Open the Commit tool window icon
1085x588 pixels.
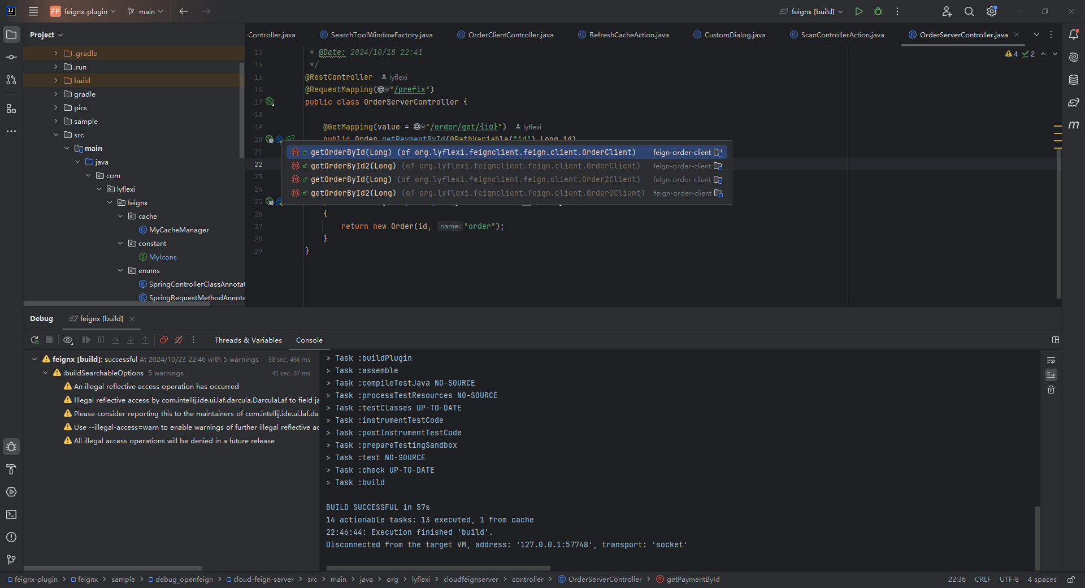(x=11, y=57)
